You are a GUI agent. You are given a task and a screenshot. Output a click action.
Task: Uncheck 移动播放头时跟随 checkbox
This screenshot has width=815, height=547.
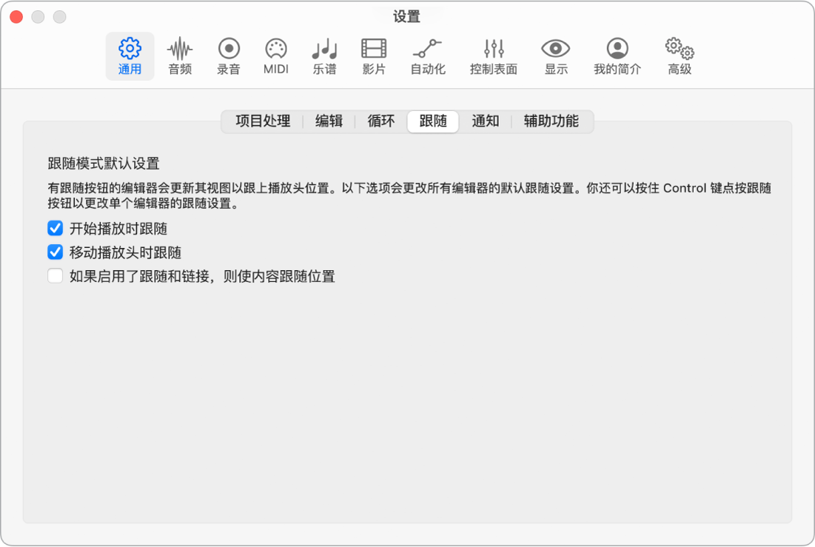(x=55, y=252)
